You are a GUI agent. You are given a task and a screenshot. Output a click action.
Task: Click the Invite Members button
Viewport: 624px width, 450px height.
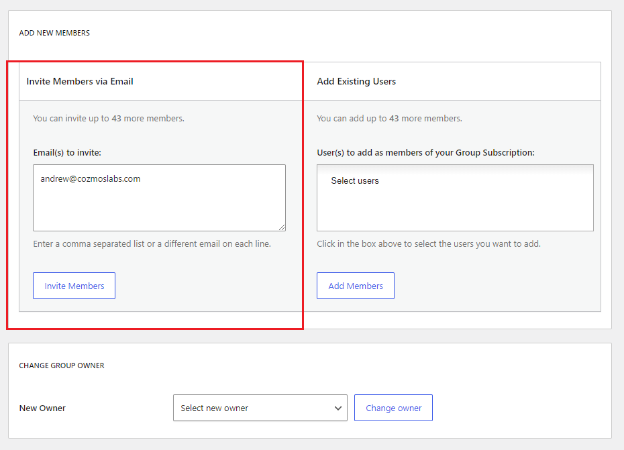[x=74, y=286]
